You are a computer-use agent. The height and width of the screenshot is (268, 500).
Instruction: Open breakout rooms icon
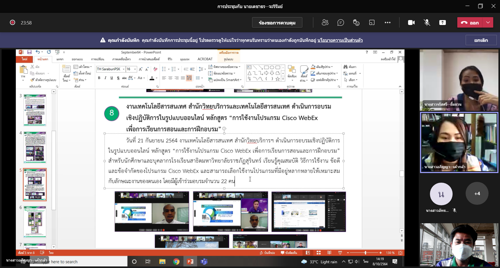372,23
